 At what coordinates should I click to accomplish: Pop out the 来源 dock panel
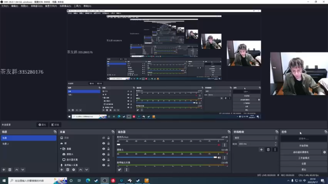tap(113, 132)
